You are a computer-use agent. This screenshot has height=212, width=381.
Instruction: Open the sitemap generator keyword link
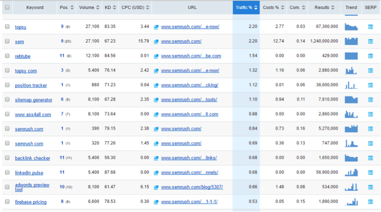coord(34,100)
